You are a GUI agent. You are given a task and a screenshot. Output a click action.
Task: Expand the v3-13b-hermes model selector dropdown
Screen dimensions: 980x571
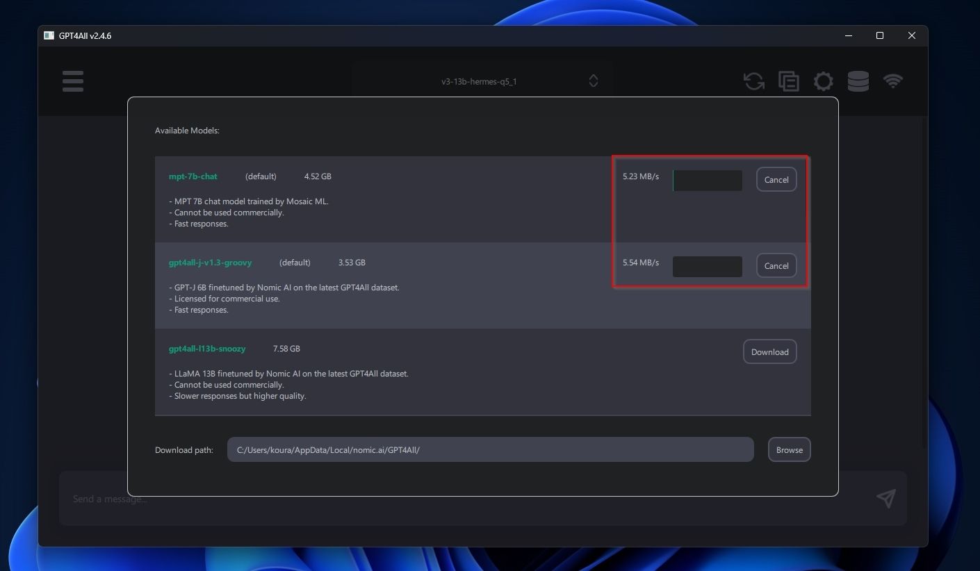click(479, 81)
